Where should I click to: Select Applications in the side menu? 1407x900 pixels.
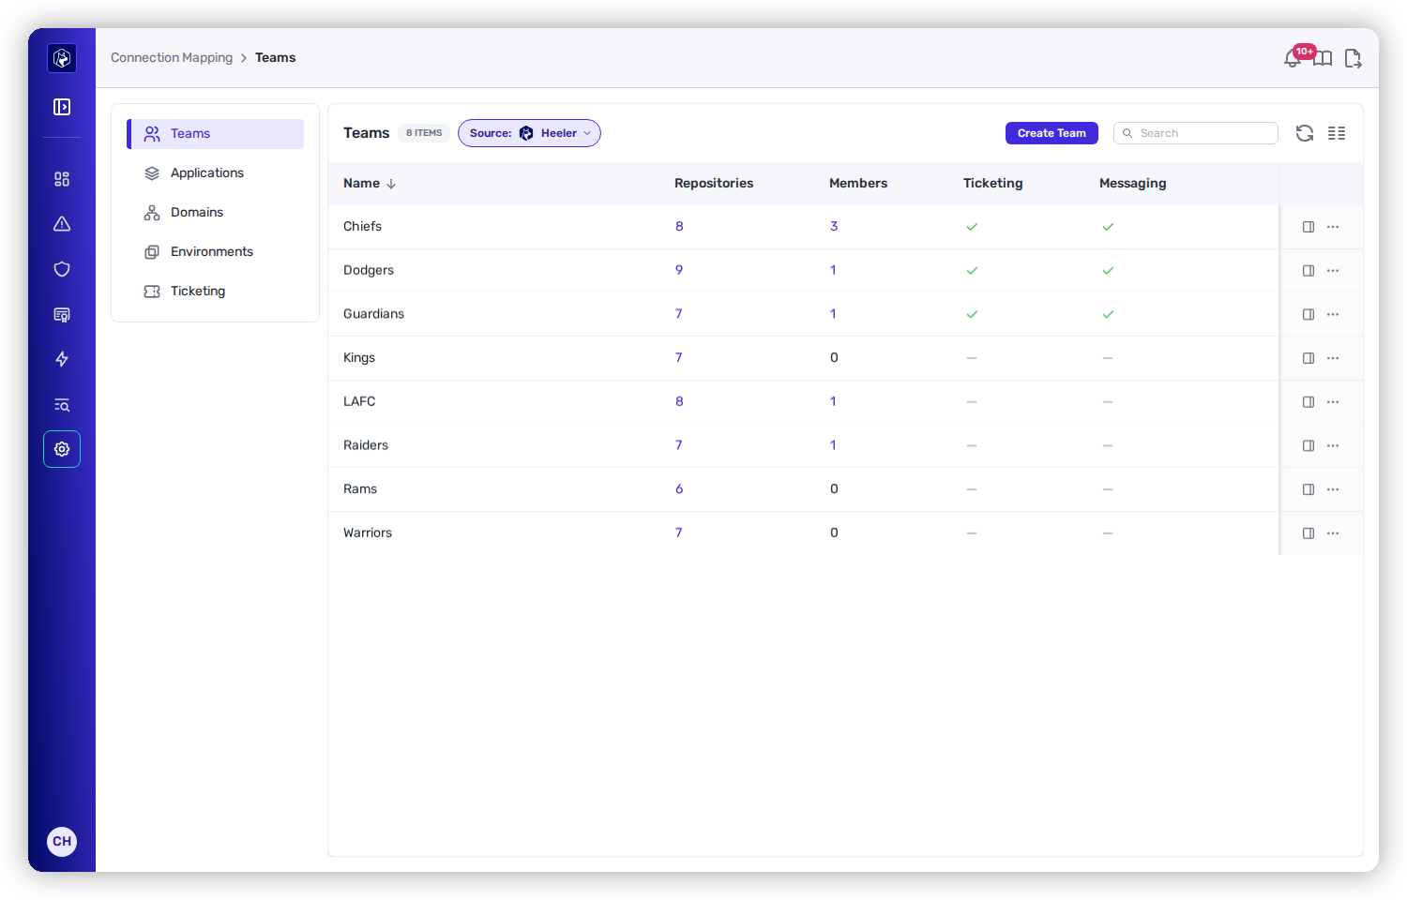click(x=216, y=173)
